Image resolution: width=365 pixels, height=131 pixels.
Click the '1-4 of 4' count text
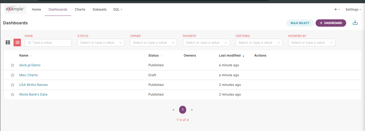coord(183,120)
